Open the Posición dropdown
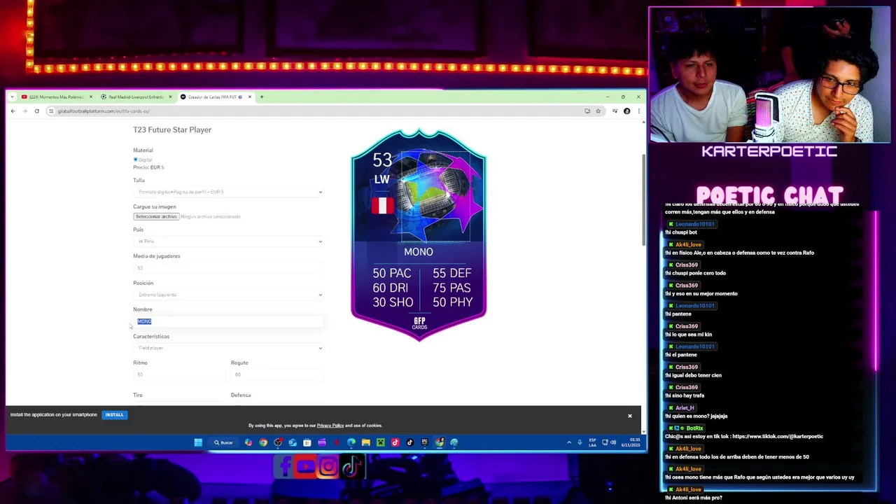The image size is (896, 504). (228, 295)
